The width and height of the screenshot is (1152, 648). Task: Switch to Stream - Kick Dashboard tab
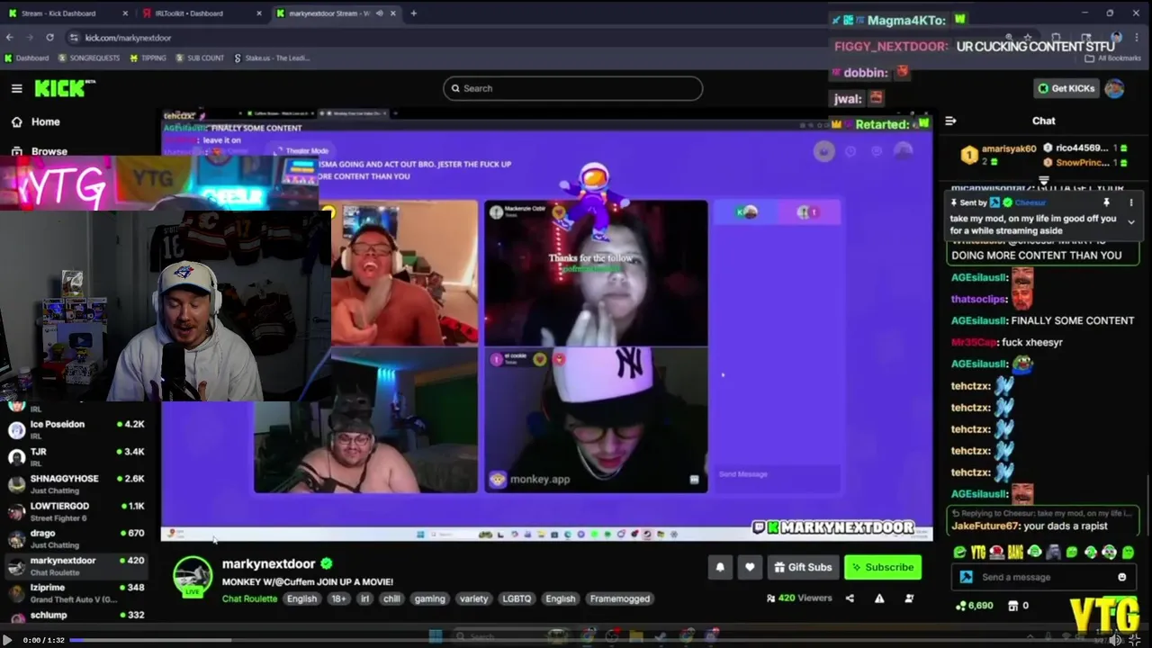point(65,13)
